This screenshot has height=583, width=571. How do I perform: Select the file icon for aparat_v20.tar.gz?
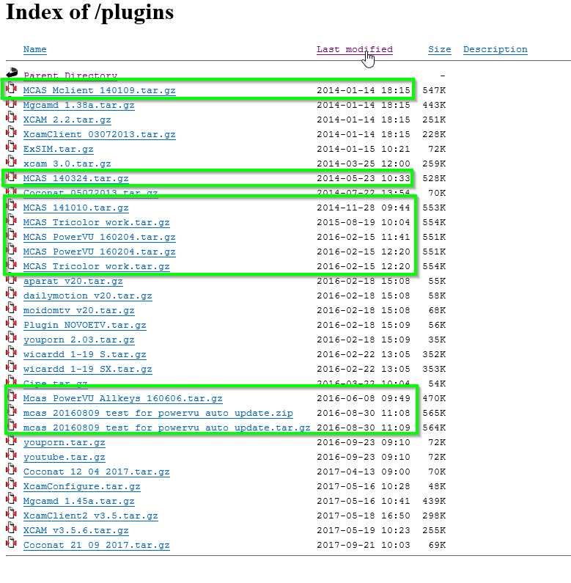coord(12,279)
